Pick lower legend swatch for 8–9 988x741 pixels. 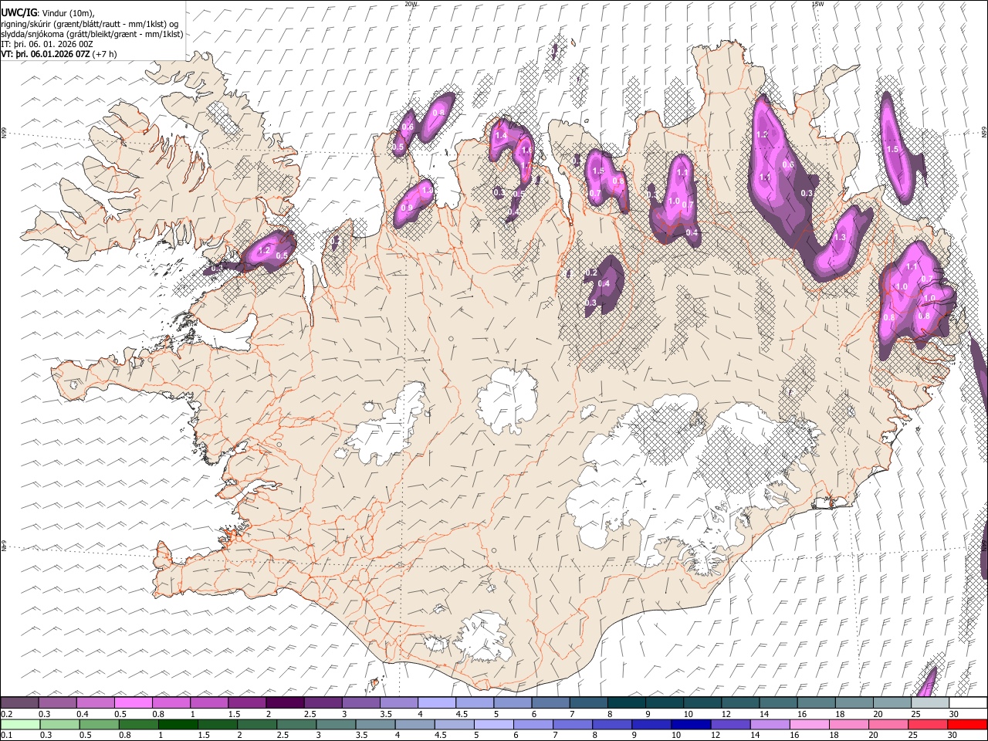point(613,724)
